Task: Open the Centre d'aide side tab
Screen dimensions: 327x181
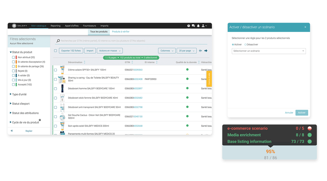Action: tap(209, 79)
